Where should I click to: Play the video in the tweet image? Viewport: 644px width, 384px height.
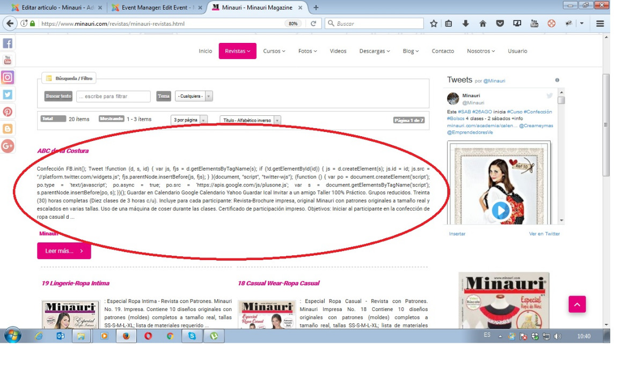(x=501, y=210)
